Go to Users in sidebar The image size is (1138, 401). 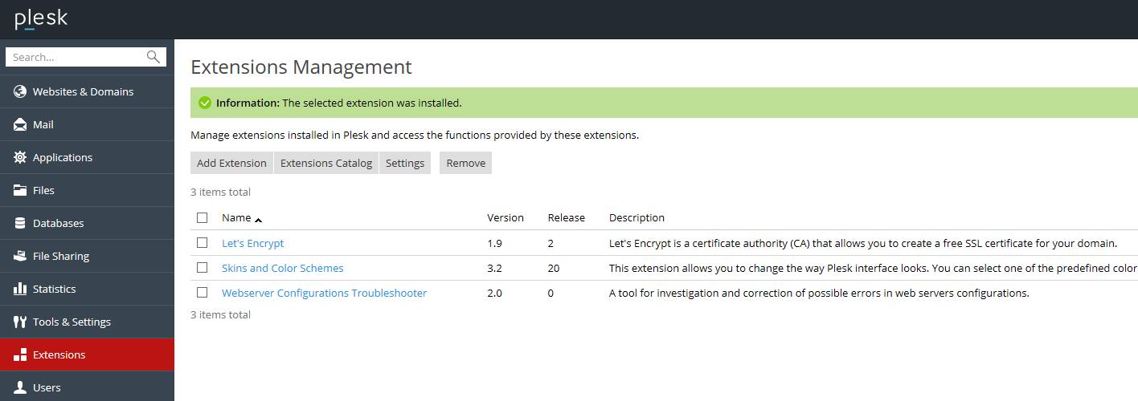click(x=47, y=387)
